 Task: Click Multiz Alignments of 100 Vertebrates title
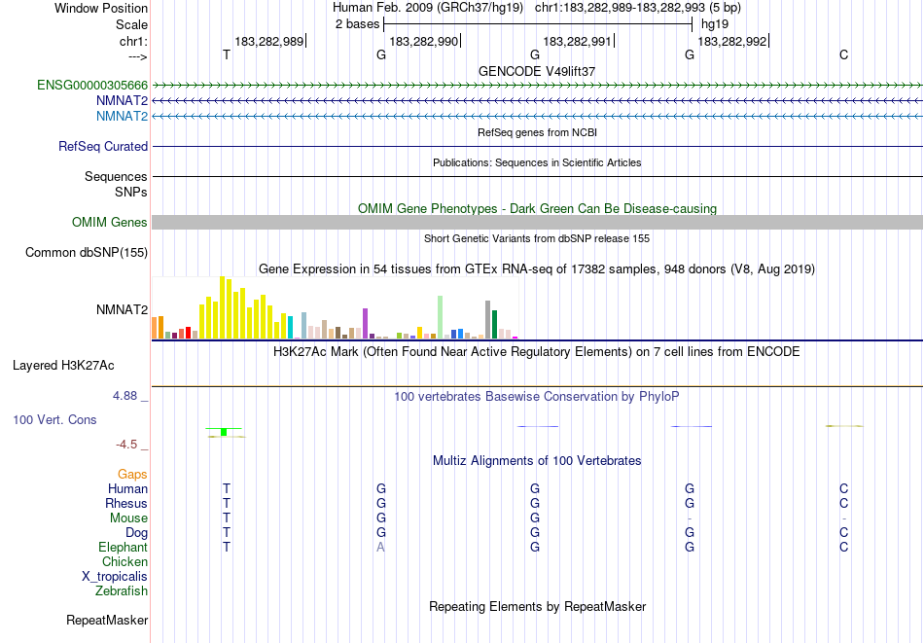pyautogui.click(x=537, y=461)
